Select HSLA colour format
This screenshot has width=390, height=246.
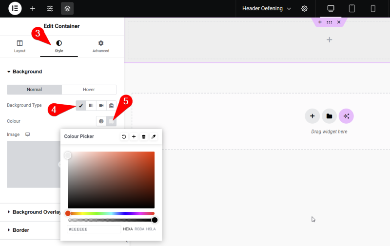151,229
